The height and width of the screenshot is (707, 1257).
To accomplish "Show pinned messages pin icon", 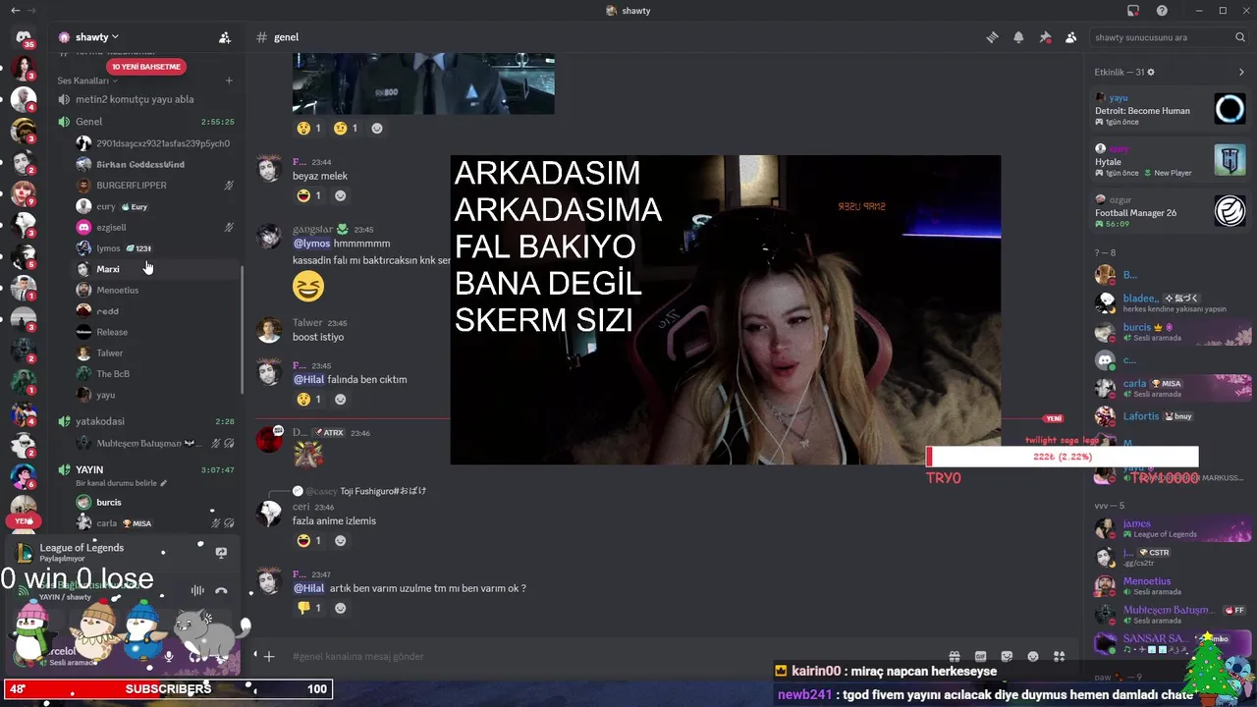I will 1045,37.
